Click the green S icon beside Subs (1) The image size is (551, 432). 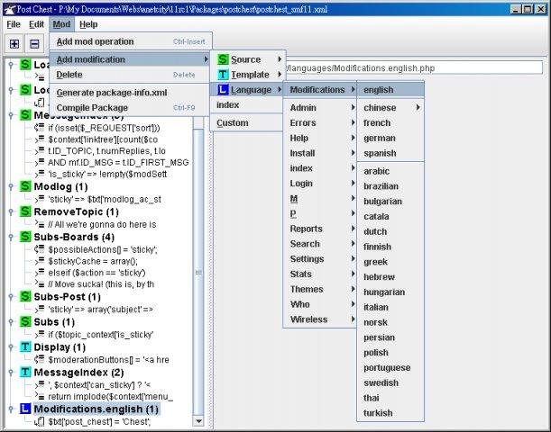(25, 321)
